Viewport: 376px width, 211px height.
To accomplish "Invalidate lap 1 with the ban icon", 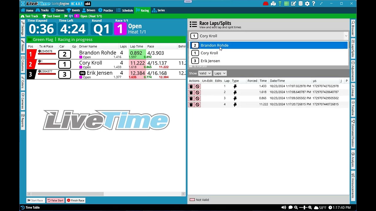I will click(x=197, y=86).
